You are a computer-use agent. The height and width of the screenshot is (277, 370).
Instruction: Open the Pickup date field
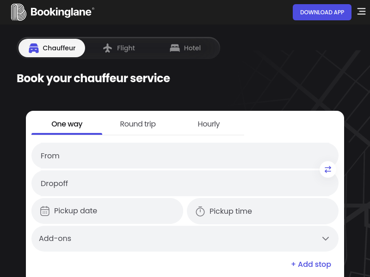(107, 211)
